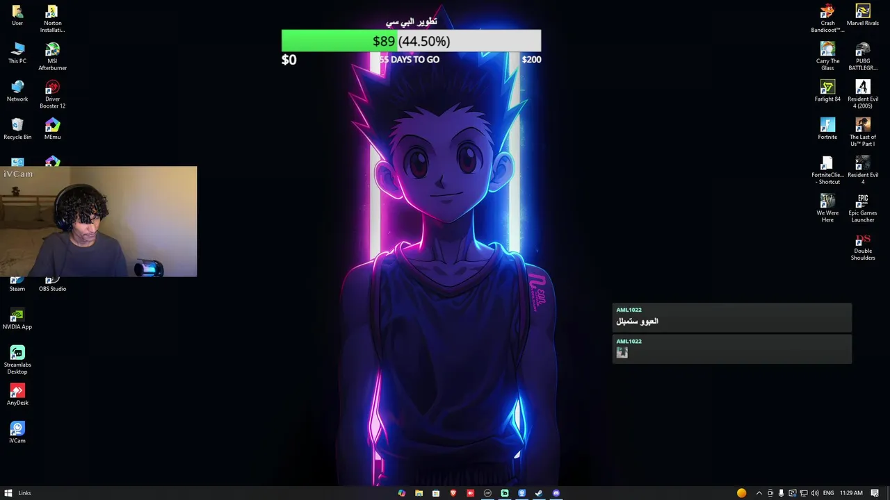
Task: Switch to Streamlabs in the taskbar
Action: (x=505, y=493)
